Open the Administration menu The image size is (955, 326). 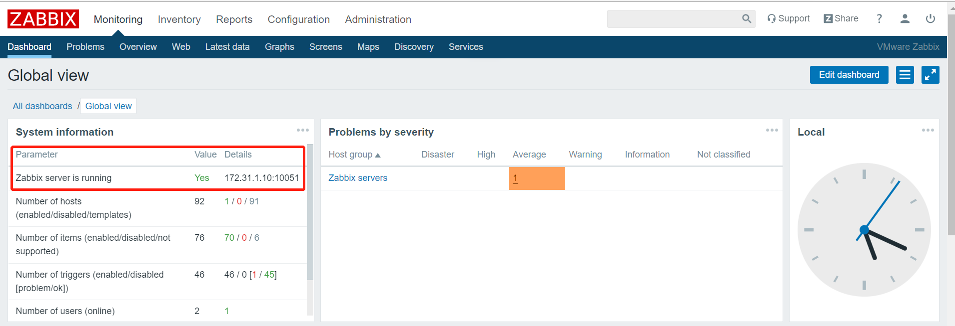point(378,19)
